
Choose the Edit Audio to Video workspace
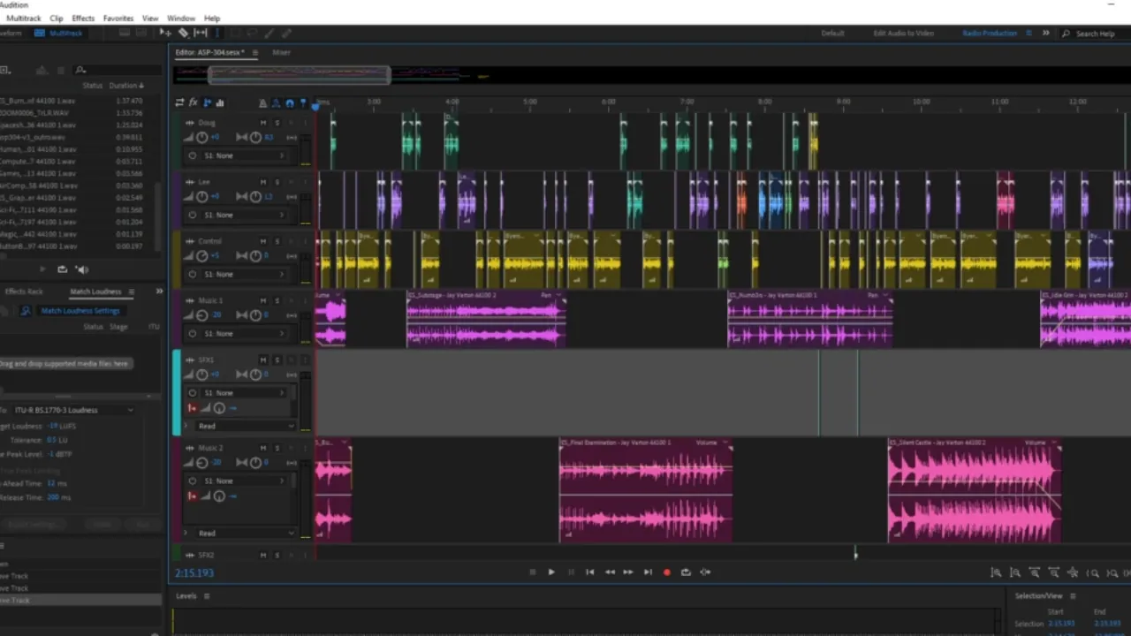click(x=903, y=34)
